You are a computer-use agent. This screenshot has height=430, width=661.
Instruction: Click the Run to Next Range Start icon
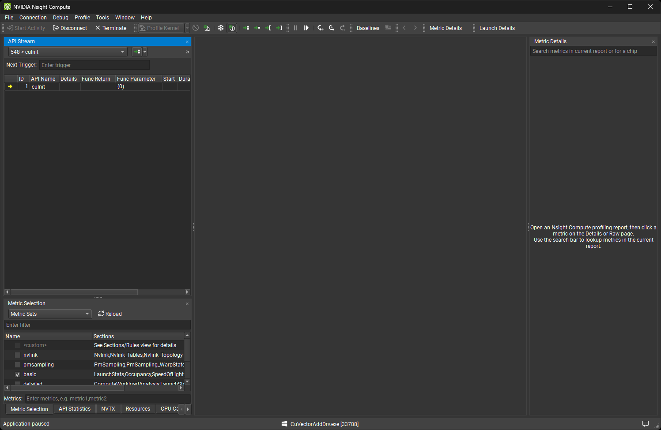click(268, 28)
